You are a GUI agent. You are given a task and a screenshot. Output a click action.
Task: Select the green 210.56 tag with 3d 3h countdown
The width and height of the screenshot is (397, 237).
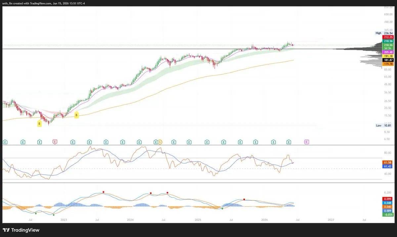(x=388, y=47)
